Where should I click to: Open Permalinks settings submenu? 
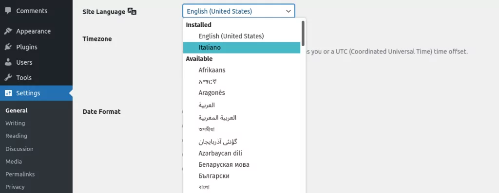(x=20, y=174)
